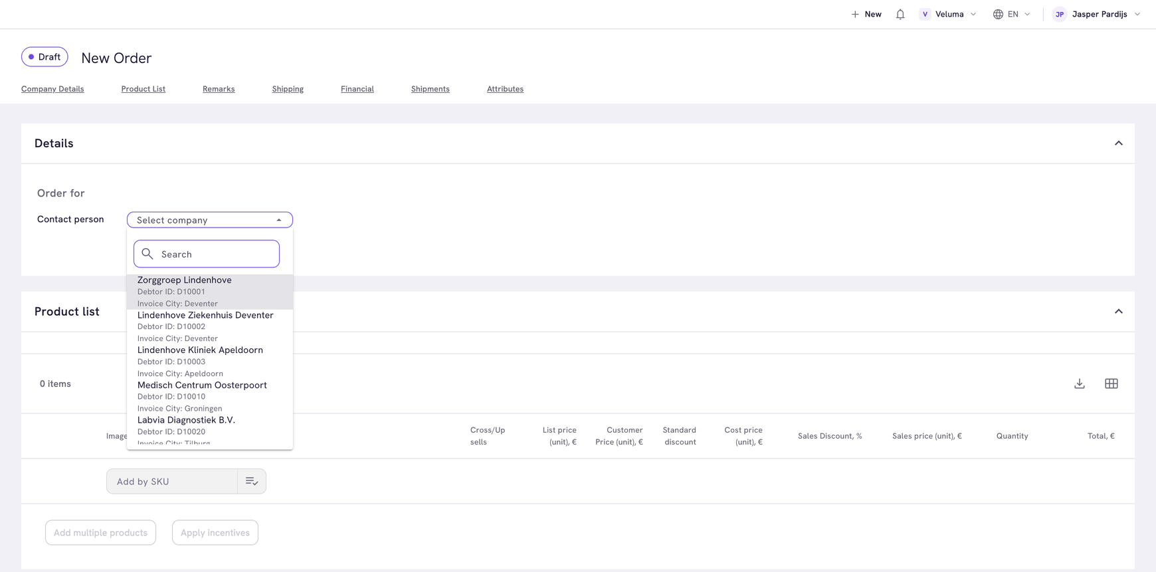Click the company Search field
The height and width of the screenshot is (572, 1156).
tap(207, 254)
